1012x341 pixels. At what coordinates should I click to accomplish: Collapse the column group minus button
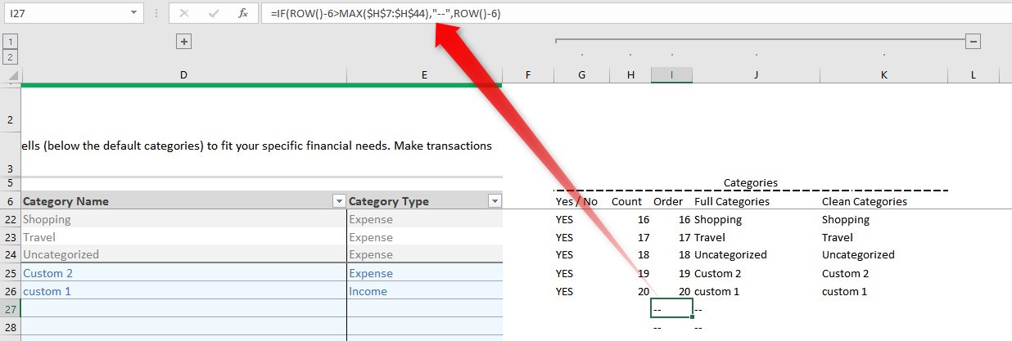pyautogui.click(x=974, y=42)
